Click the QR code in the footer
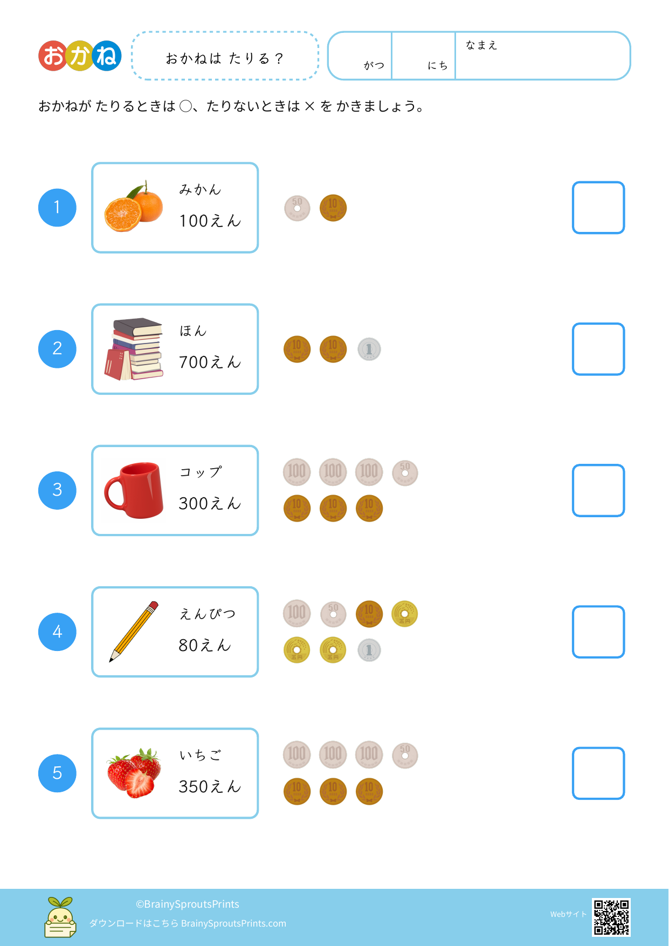 tap(611, 917)
